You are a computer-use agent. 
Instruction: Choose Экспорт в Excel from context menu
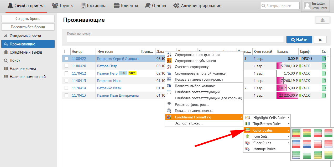(x=189, y=123)
